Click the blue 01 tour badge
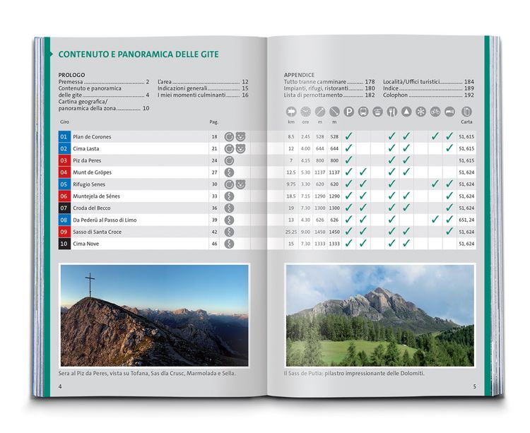Image resolution: width=530 pixels, height=433 pixels. click(64, 137)
